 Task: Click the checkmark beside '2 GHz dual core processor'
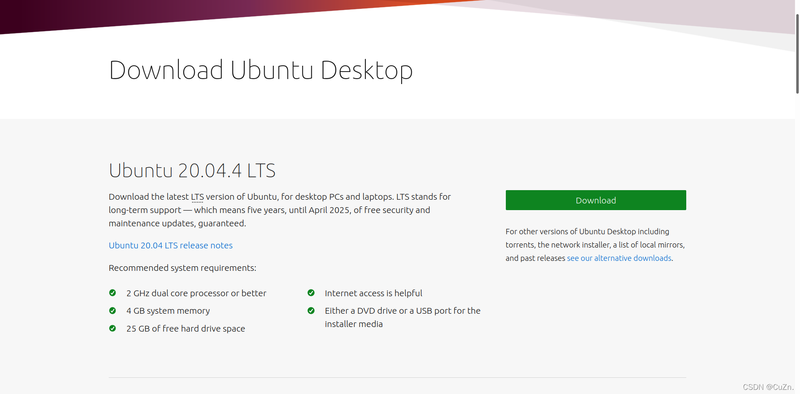[112, 293]
